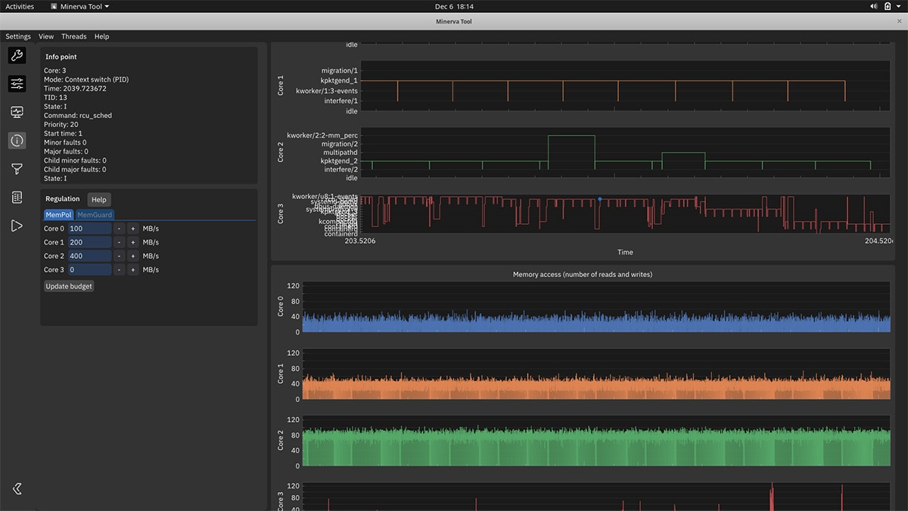
Task: Click the 'Memory access (number of reads and writes)' title
Action: point(583,274)
